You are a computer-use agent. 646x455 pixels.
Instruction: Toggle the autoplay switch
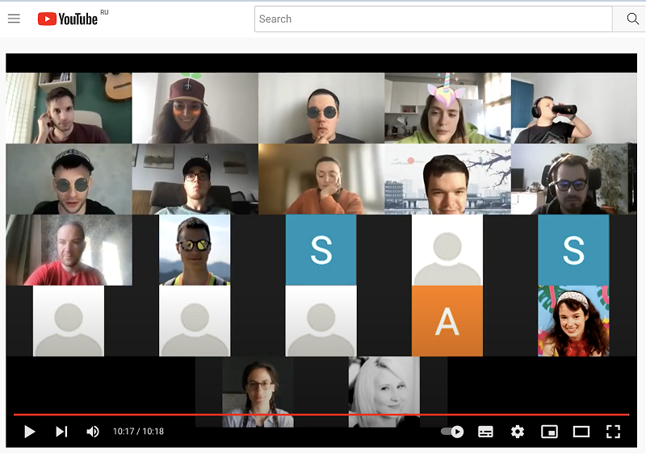[x=452, y=432]
